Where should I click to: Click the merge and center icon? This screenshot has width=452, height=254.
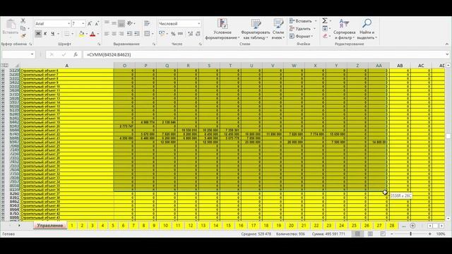(x=147, y=34)
